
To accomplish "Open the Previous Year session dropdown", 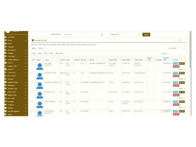I will (x=125, y=34).
